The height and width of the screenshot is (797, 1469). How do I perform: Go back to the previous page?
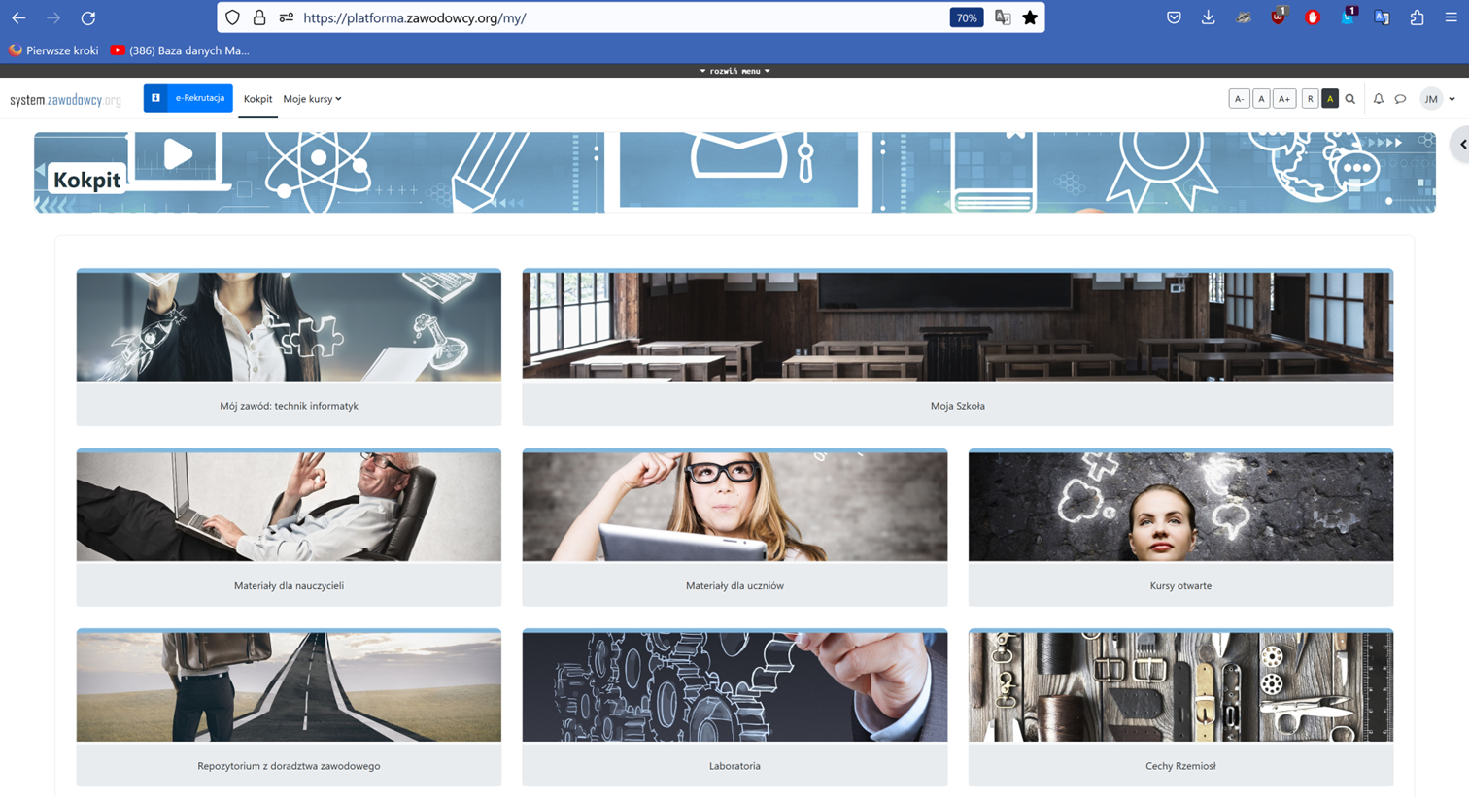pos(18,17)
